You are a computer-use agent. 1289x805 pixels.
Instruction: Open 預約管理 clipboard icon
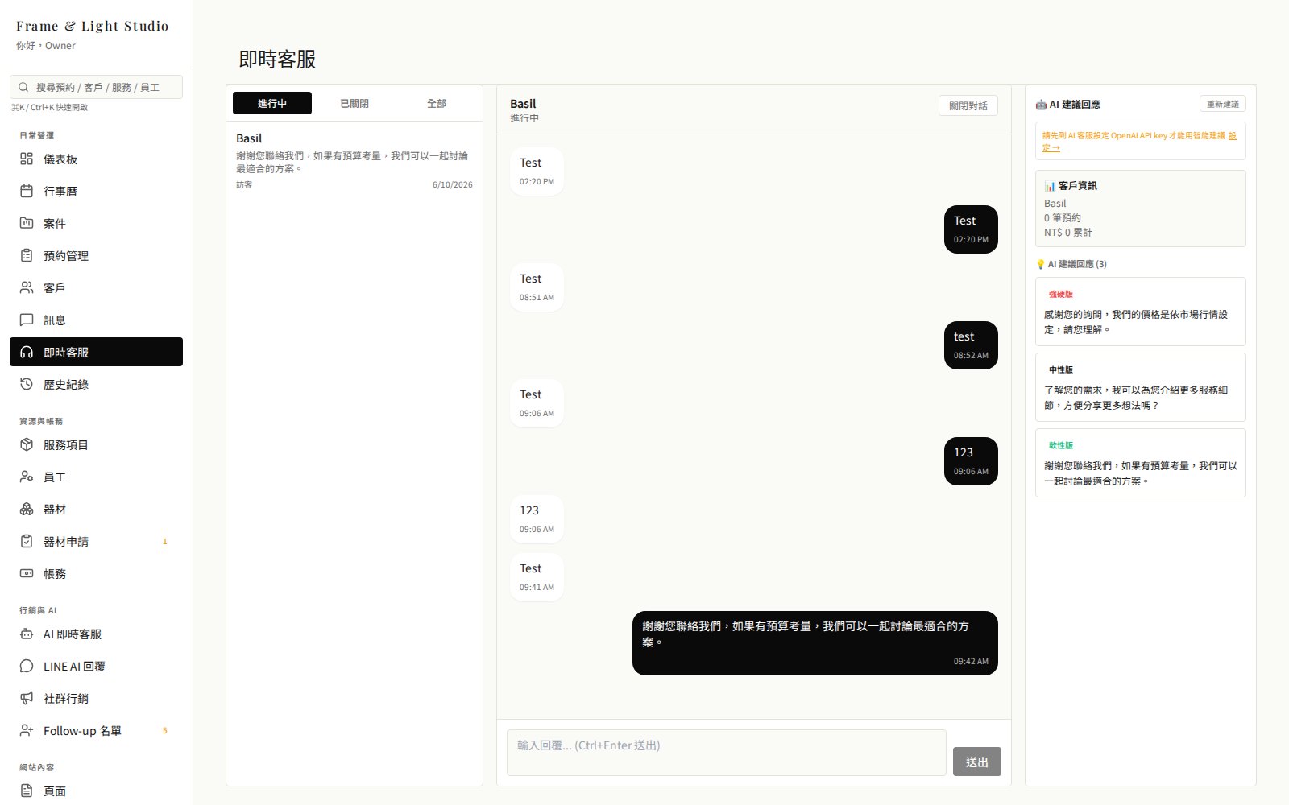(27, 255)
